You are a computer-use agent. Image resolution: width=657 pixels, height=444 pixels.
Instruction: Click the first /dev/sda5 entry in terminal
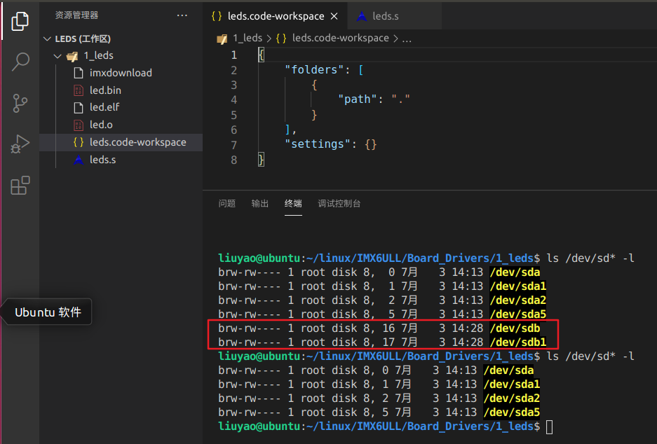point(518,314)
